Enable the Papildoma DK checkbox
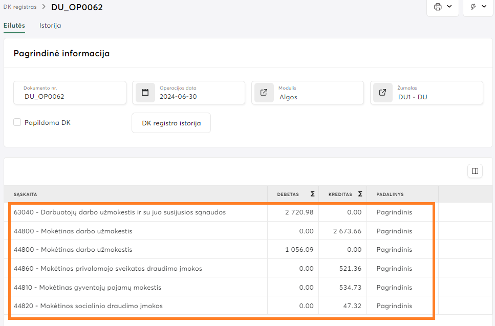 (x=17, y=122)
